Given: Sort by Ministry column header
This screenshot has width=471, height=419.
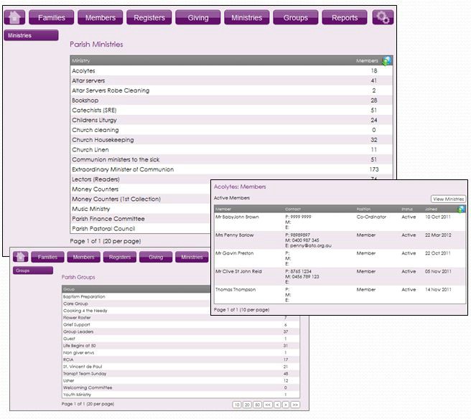Looking at the screenshot, I should [x=81, y=61].
